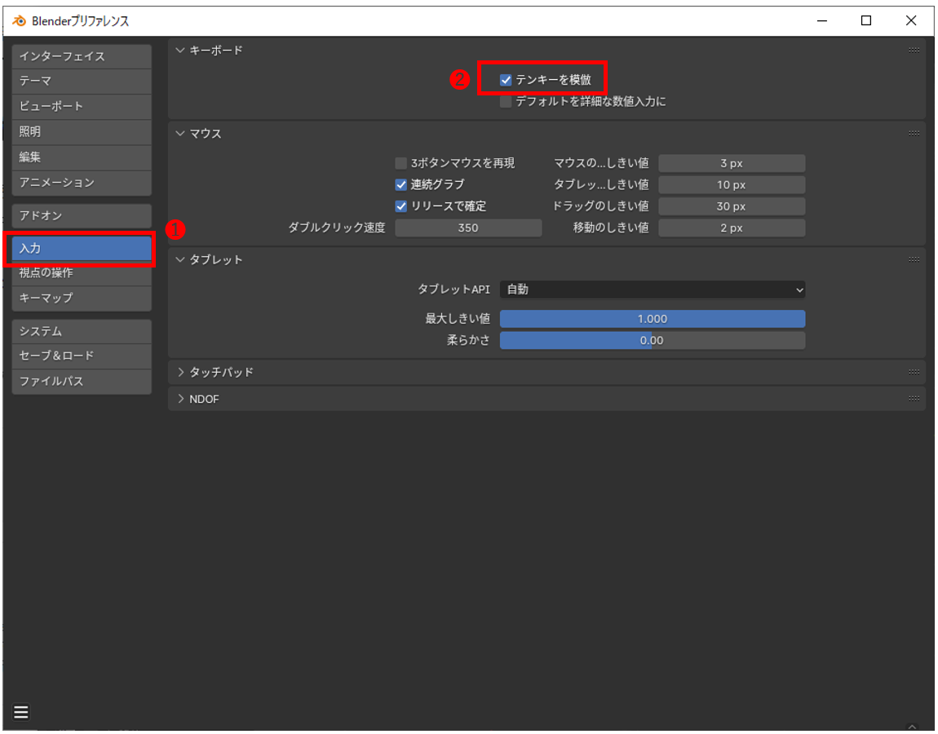The width and height of the screenshot is (938, 734).
Task: Open the タブレットAPI dropdown
Action: coord(652,290)
